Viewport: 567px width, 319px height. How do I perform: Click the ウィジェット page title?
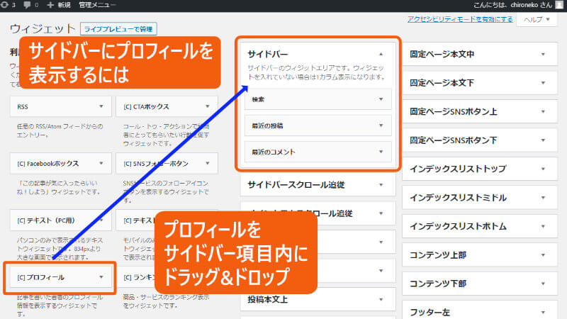point(43,28)
